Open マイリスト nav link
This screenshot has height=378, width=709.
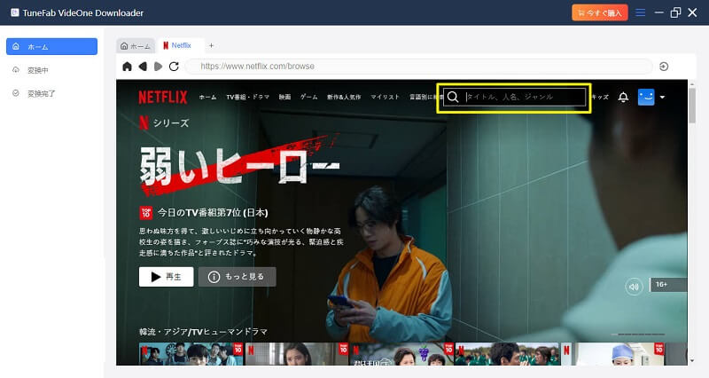(x=386, y=97)
